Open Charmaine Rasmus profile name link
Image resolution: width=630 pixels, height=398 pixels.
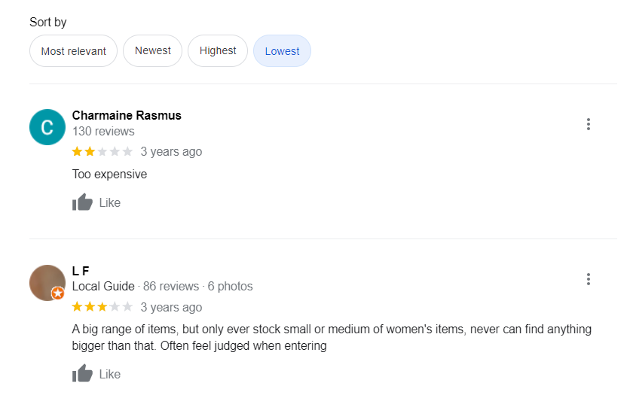tap(127, 115)
